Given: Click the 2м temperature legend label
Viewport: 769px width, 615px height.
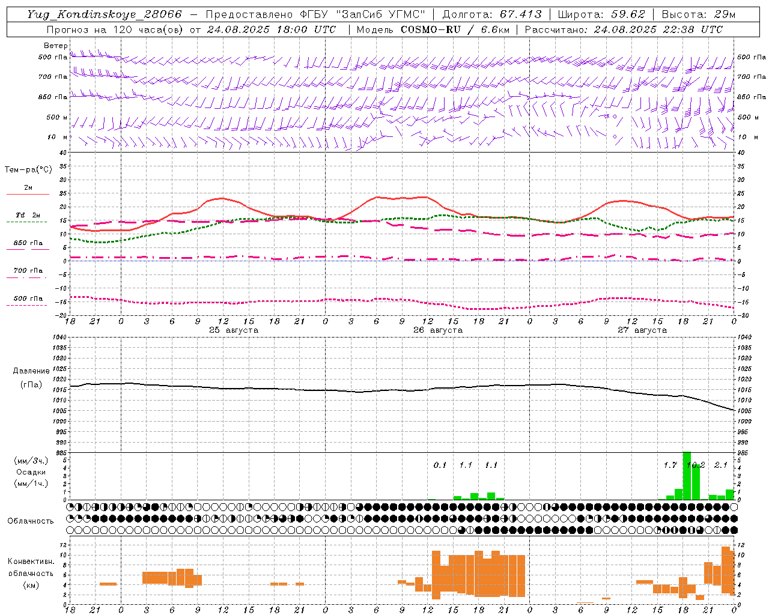Looking at the screenshot, I should tap(28, 188).
